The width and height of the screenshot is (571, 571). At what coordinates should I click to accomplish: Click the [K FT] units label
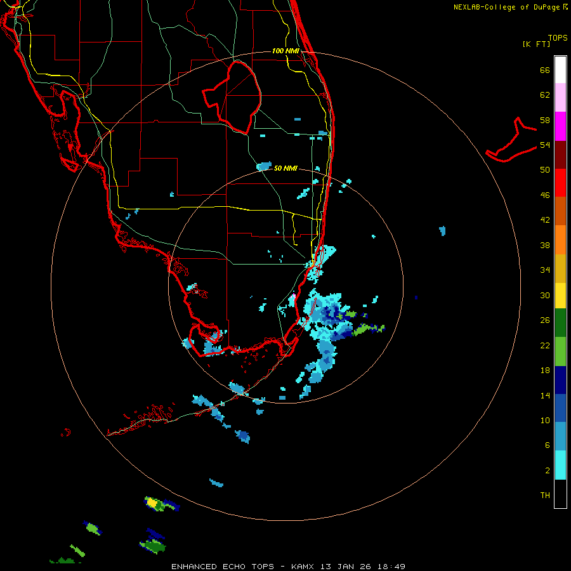coord(536,44)
